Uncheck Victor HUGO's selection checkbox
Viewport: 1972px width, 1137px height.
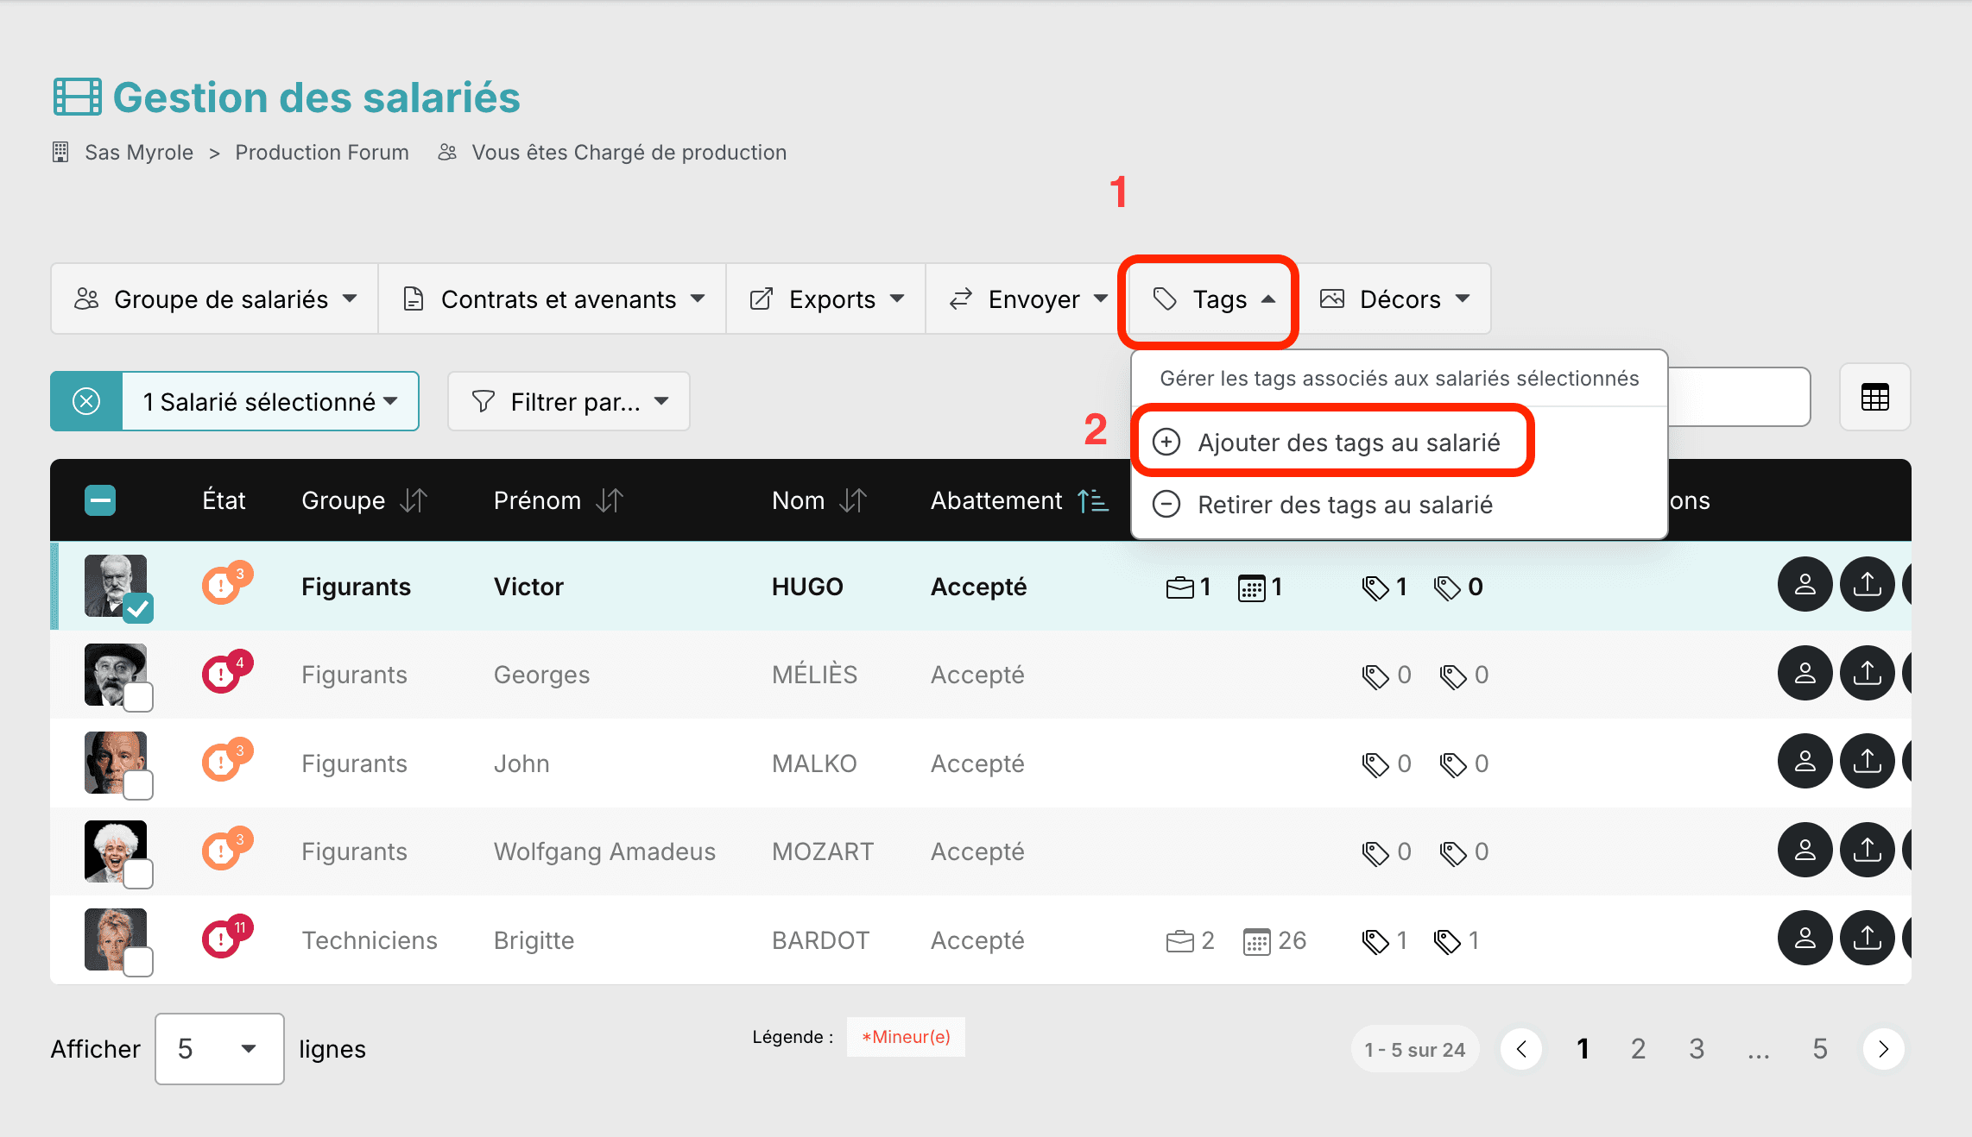138,608
